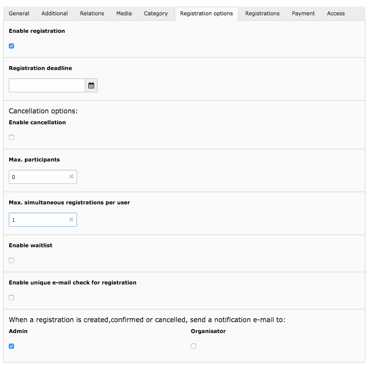Go to the Relations tab

[x=92, y=14]
